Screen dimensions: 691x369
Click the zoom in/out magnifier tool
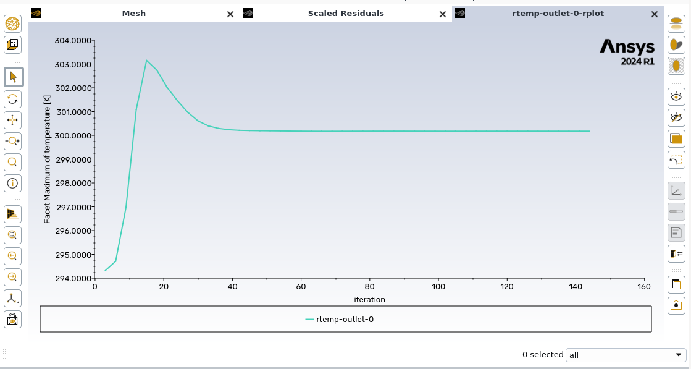click(x=12, y=141)
